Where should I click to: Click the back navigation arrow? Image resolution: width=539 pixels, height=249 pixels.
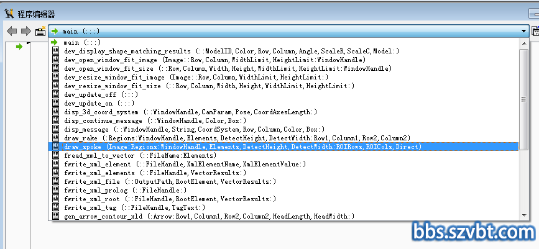12,32
